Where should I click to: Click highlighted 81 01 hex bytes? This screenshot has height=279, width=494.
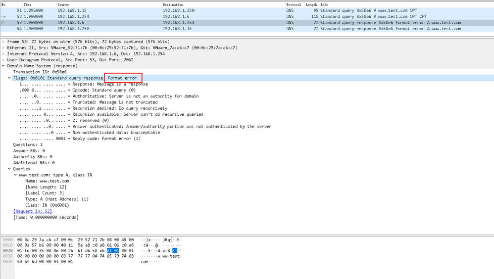[x=113, y=251]
